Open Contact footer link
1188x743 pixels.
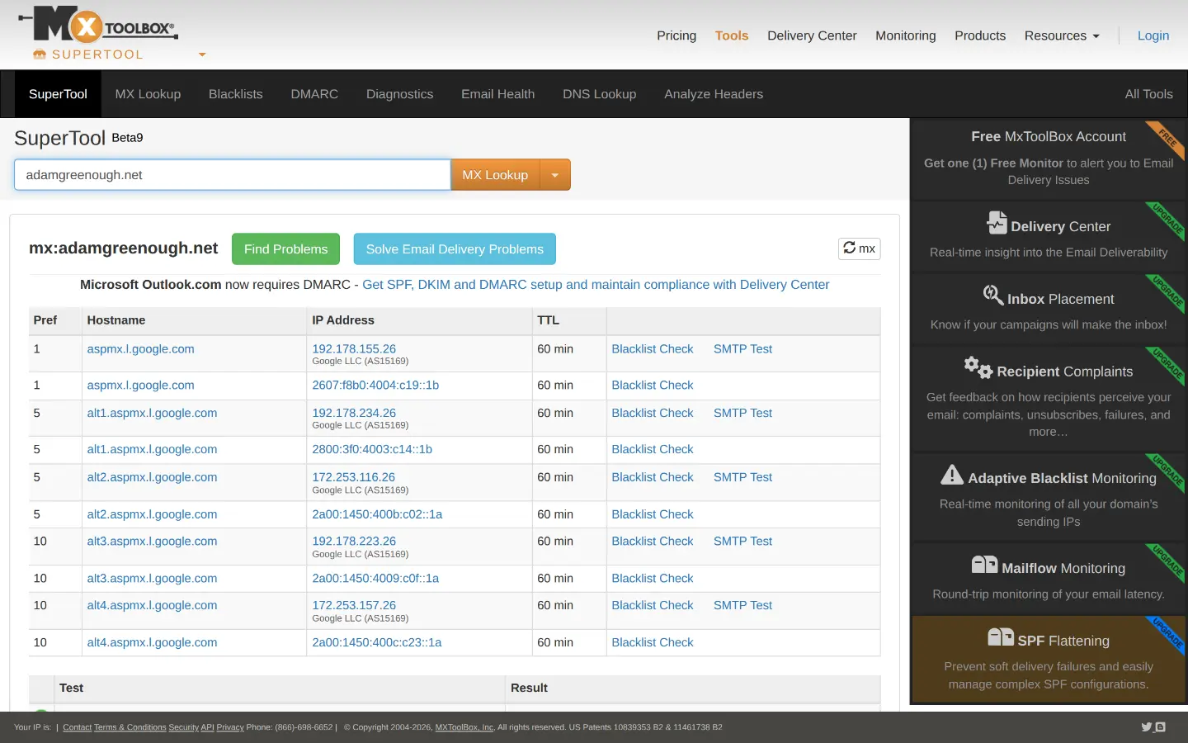tap(78, 727)
